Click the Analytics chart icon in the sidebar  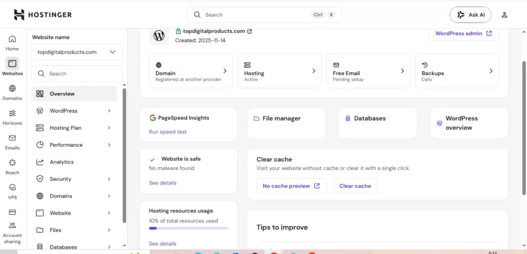coord(40,162)
